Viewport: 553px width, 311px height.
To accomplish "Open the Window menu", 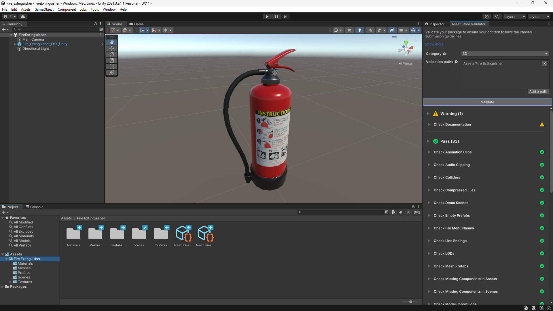I will click(x=109, y=10).
